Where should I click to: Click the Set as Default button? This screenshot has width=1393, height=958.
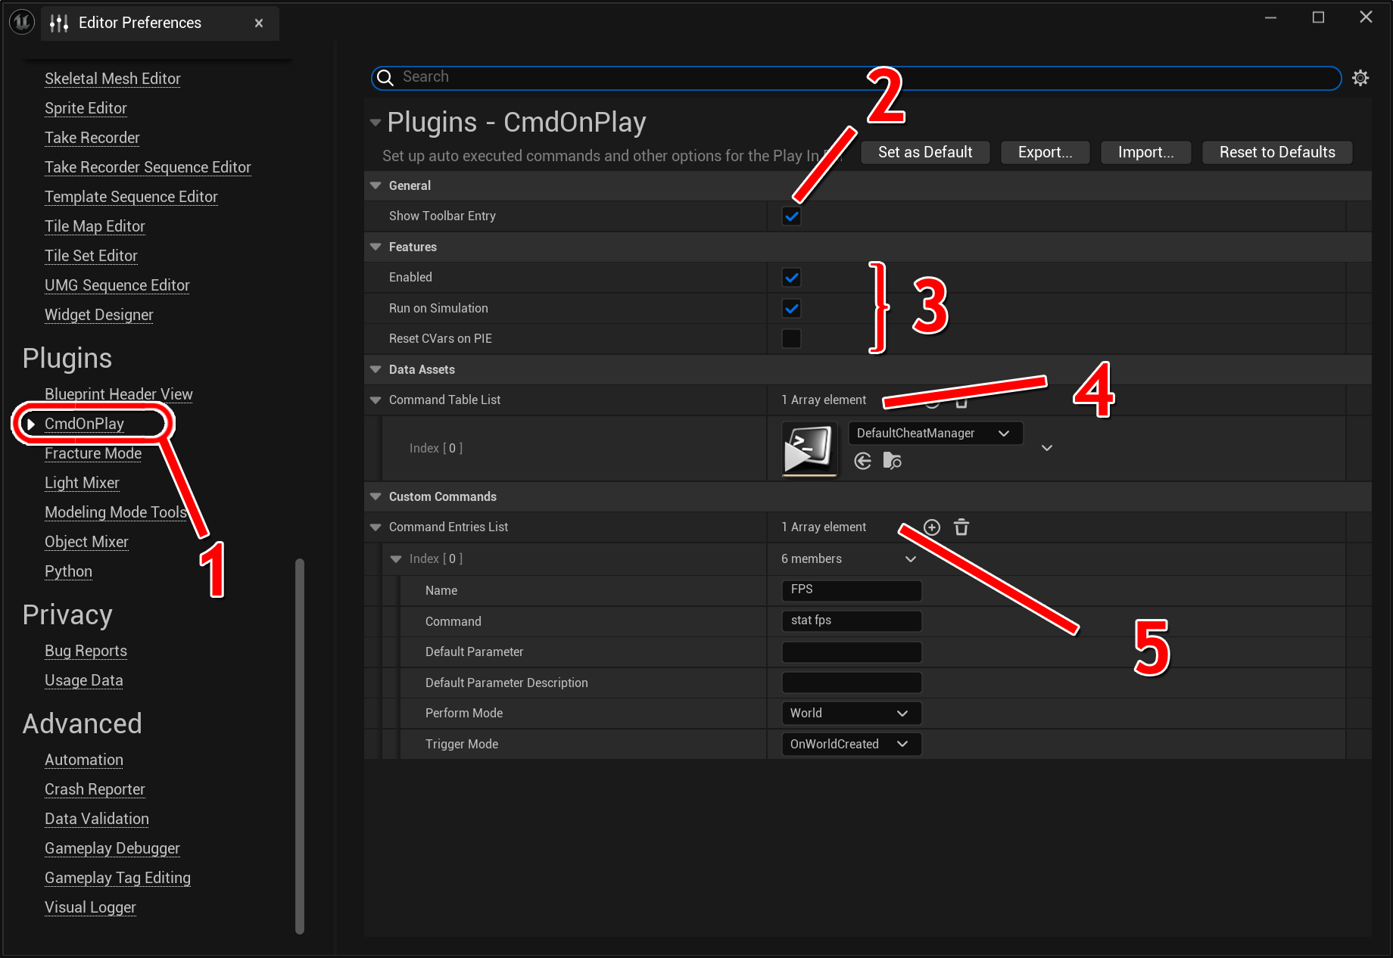pos(924,152)
